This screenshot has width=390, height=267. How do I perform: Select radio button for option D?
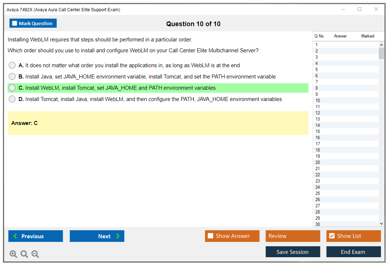tap(12, 99)
